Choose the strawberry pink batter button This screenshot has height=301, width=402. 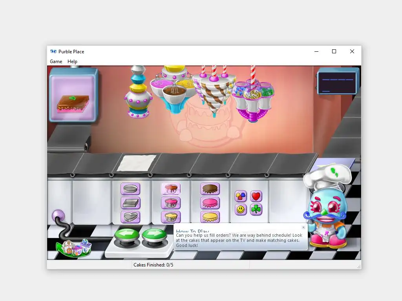[171, 203]
